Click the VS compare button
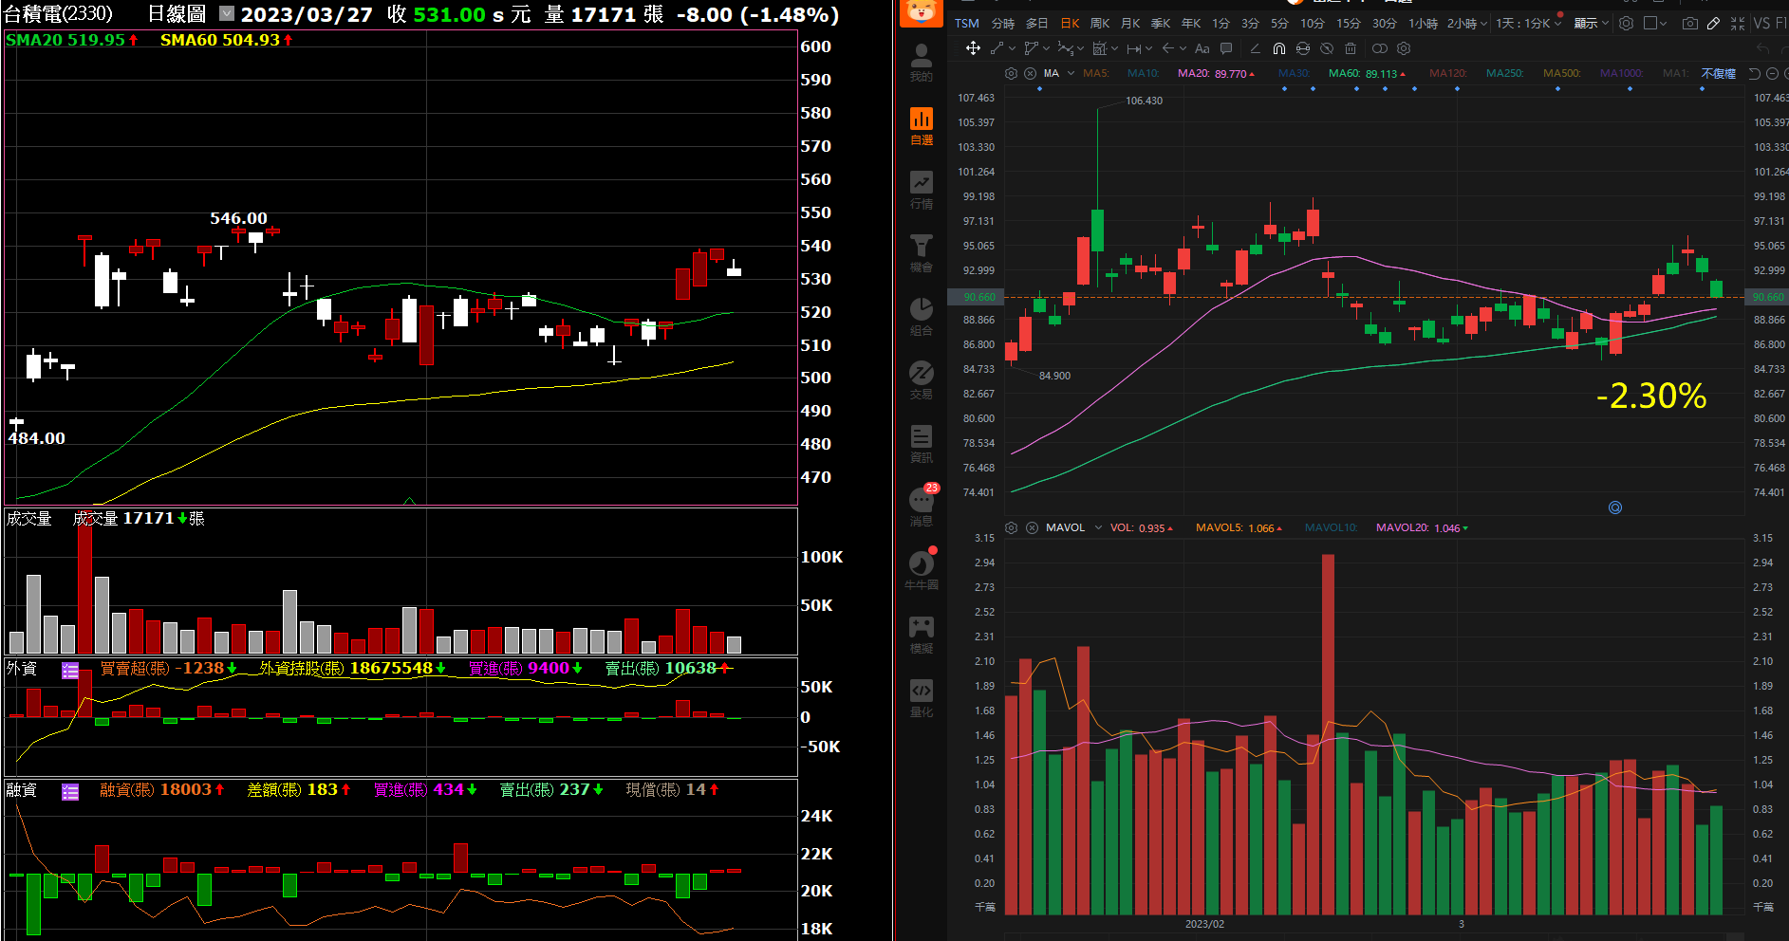 [1761, 23]
